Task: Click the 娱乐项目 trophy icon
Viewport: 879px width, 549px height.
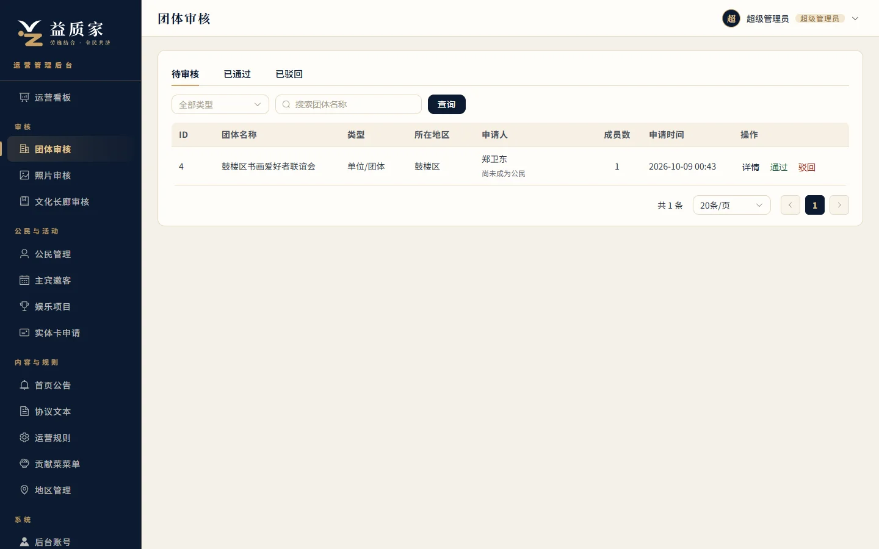Action: (24, 307)
